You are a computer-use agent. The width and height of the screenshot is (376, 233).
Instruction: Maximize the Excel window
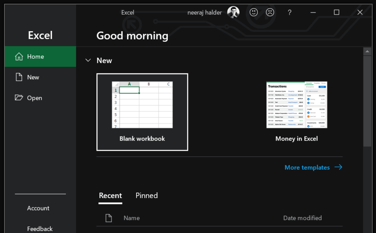coord(336,12)
